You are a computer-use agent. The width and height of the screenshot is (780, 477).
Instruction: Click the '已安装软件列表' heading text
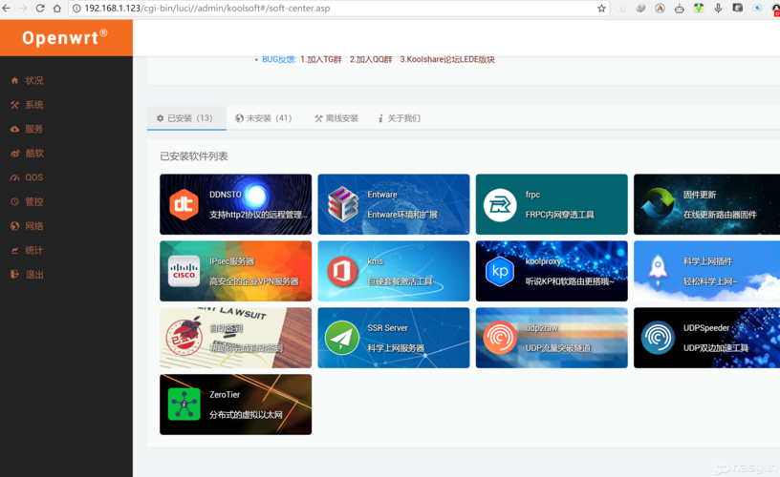tap(193, 156)
